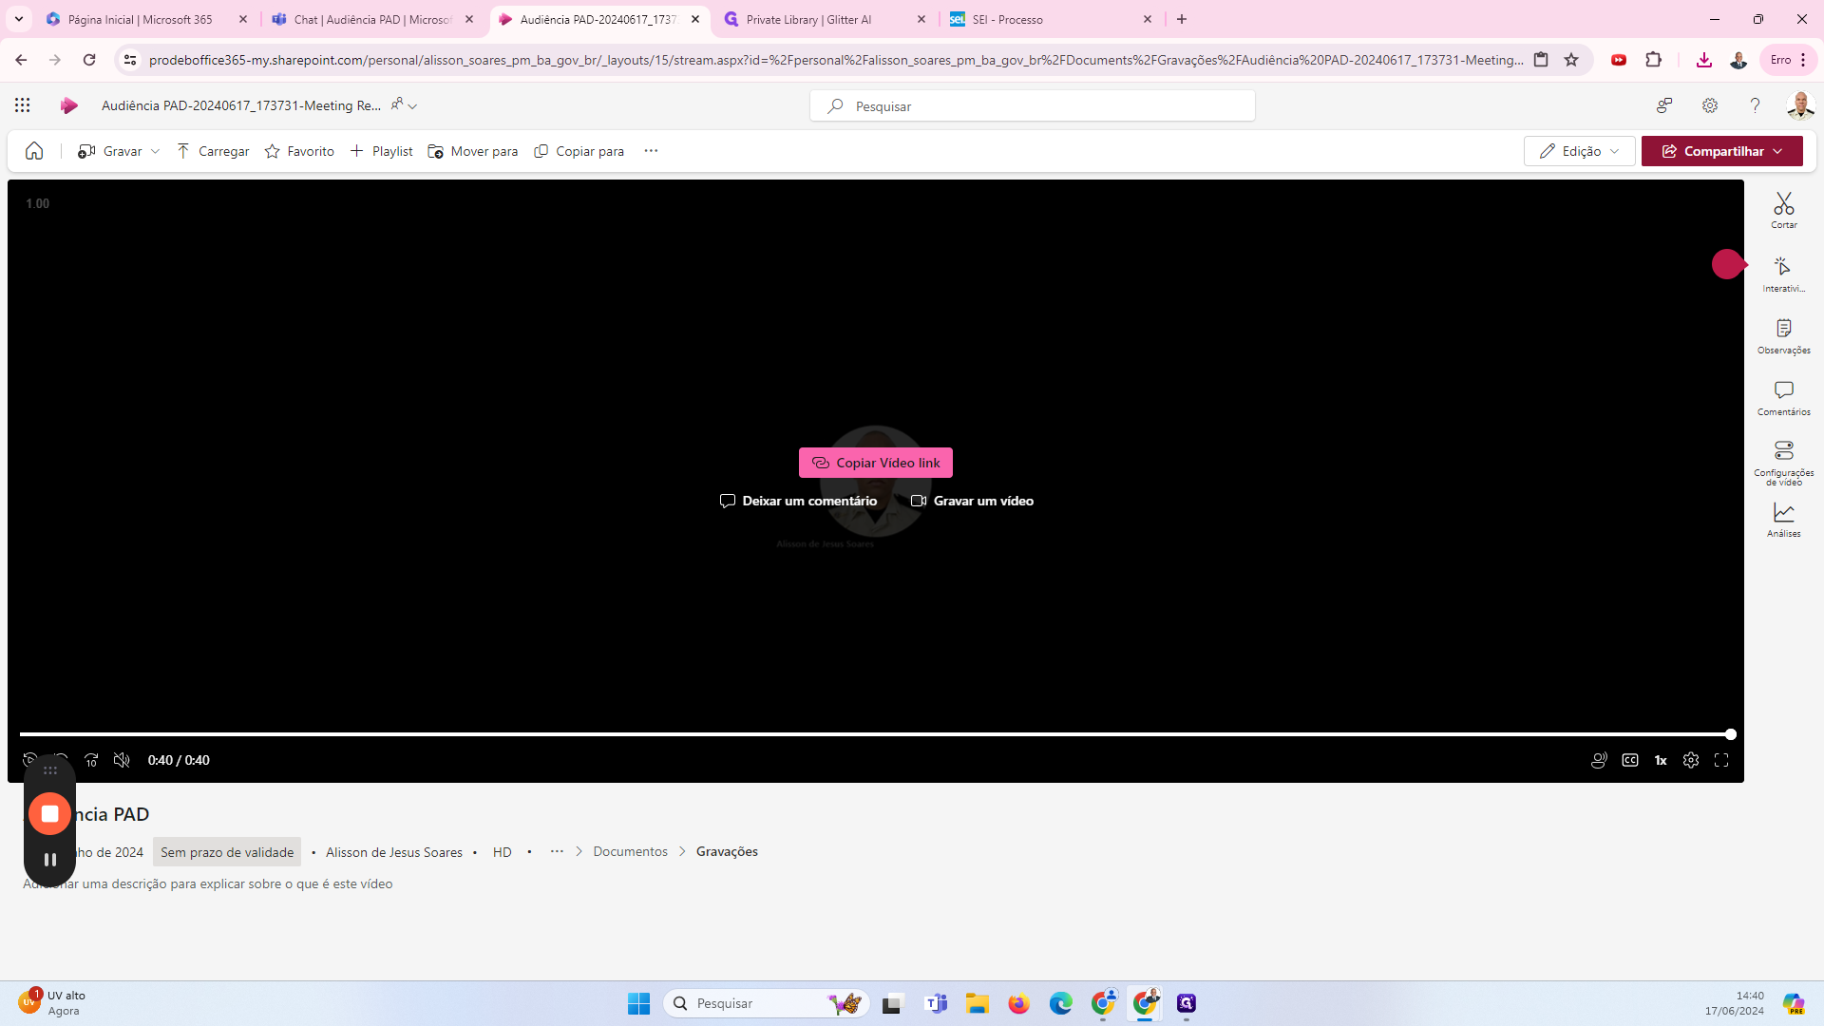Open Windows Start menu
This screenshot has width=1824, height=1026.
(638, 1003)
